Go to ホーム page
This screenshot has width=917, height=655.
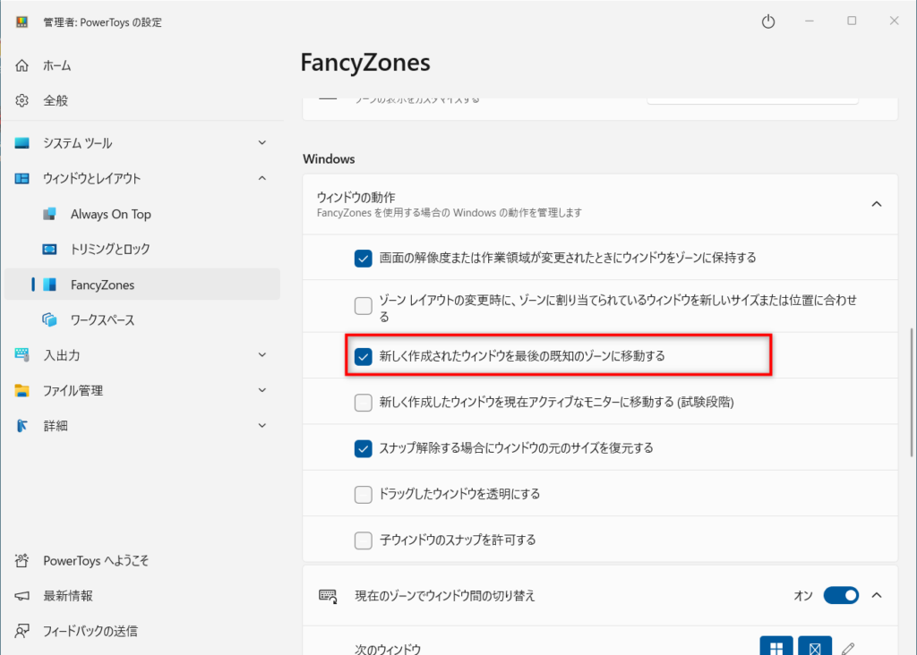point(57,65)
